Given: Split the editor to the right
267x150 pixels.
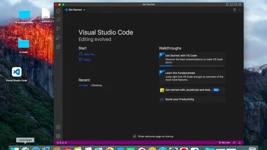Looking at the screenshot, I should click(x=234, y=10).
